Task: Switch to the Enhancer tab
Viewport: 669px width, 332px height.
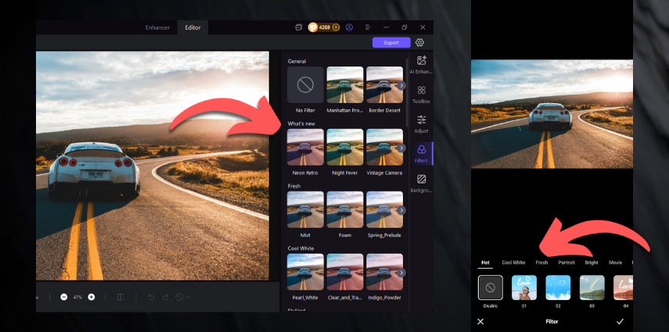Action: (x=157, y=27)
